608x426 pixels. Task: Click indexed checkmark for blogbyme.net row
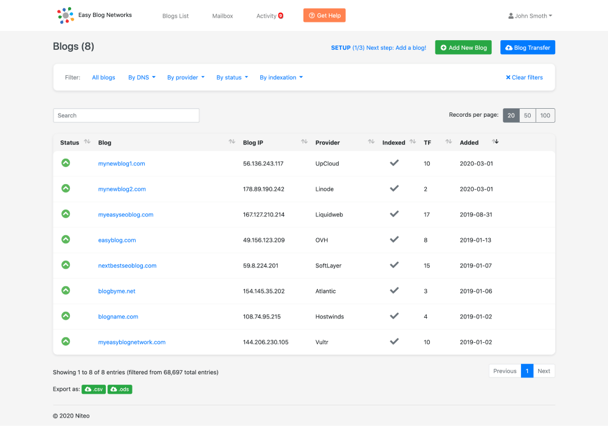tap(394, 290)
